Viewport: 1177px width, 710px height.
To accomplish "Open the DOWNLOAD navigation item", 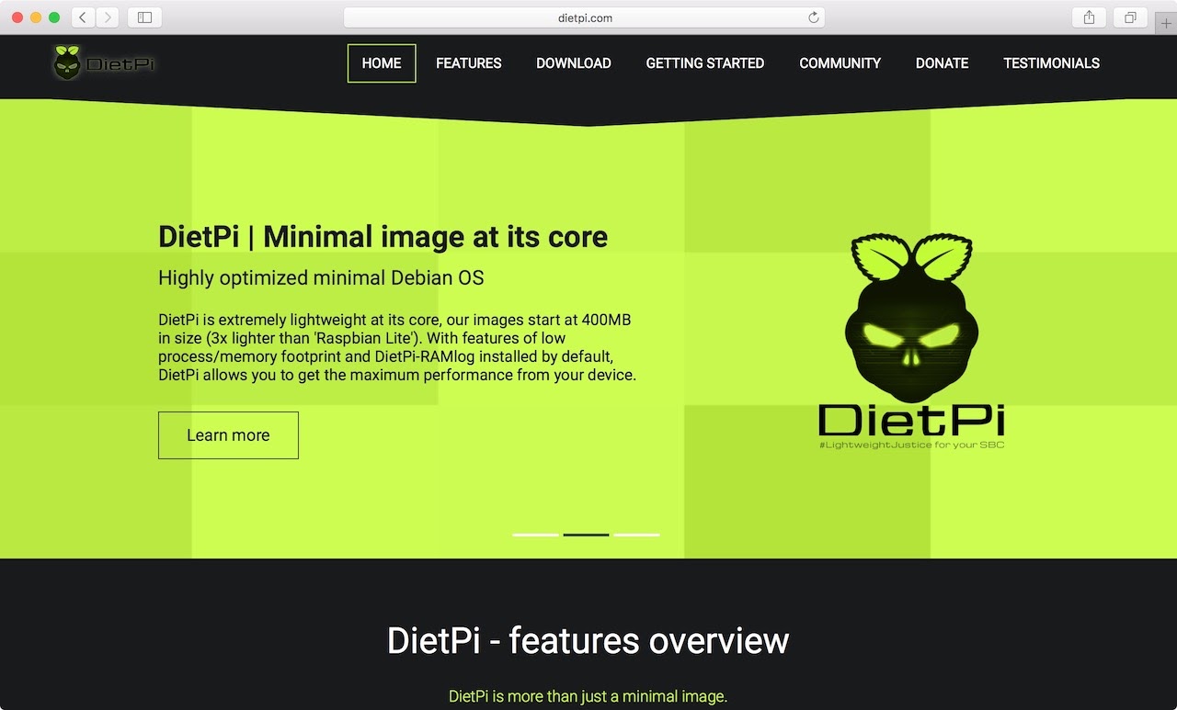I will coord(574,63).
